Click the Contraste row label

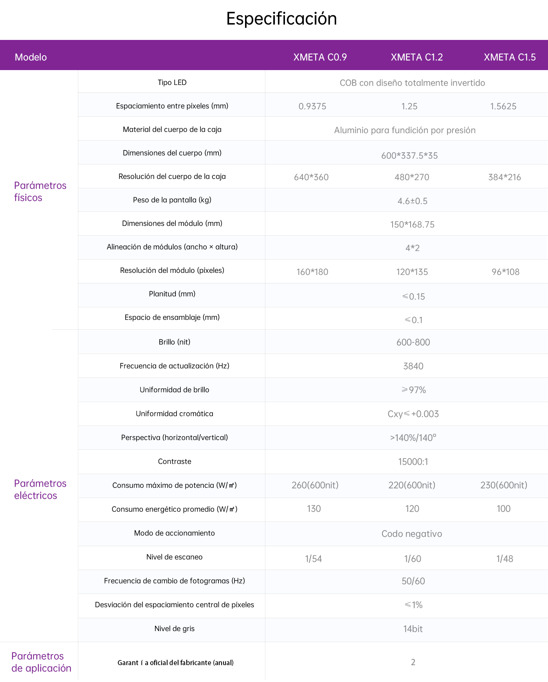coord(175,462)
